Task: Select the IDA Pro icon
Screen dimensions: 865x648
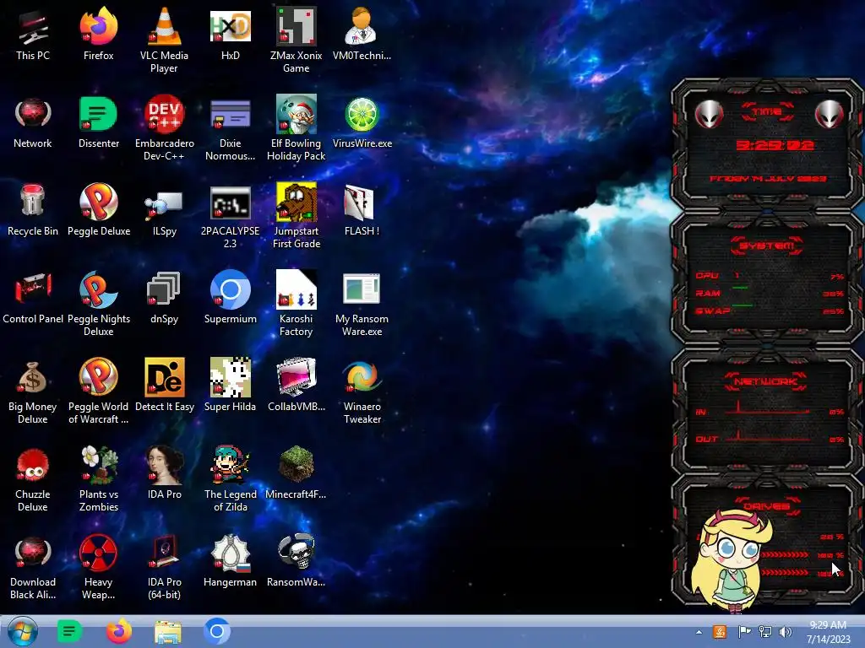Action: 164,465
